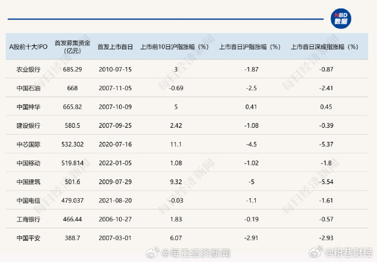This screenshot has width=377, height=262.
Task: Select -1.87 in 农业银行 row
Action: click(x=251, y=69)
